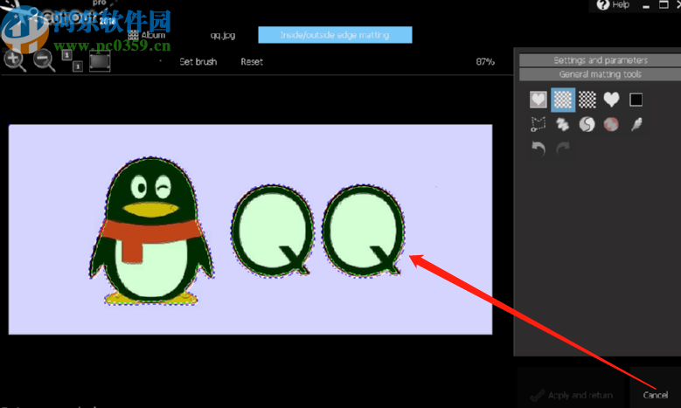The width and height of the screenshot is (681, 408).
Task: Click Apply and return button
Action: click(571, 395)
